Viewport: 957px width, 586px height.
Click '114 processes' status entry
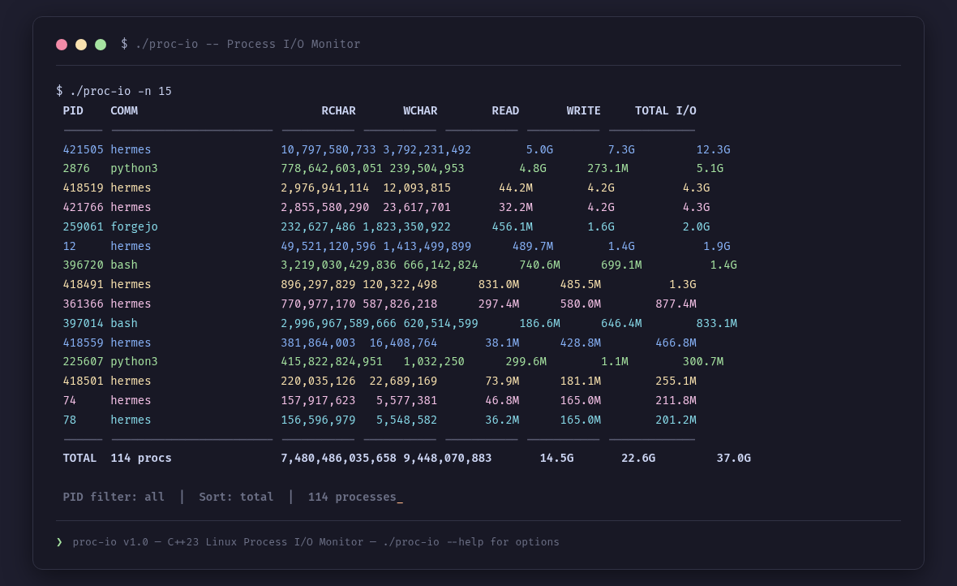coord(352,497)
